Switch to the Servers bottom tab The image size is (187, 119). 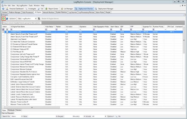18,110
